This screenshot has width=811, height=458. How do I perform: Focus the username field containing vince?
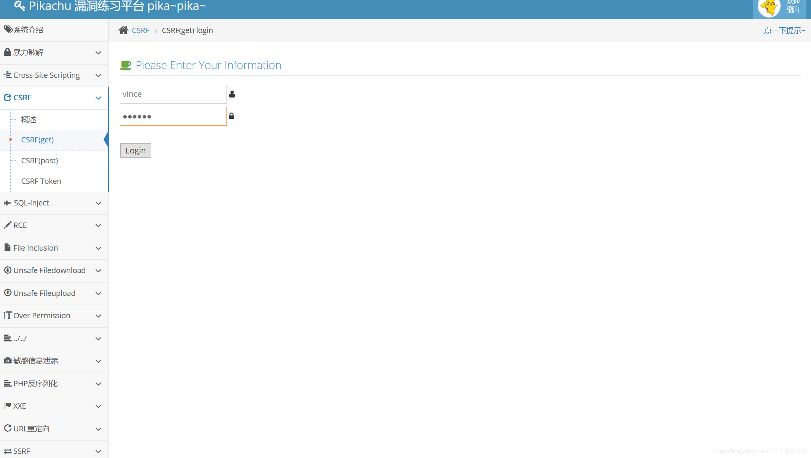click(173, 94)
